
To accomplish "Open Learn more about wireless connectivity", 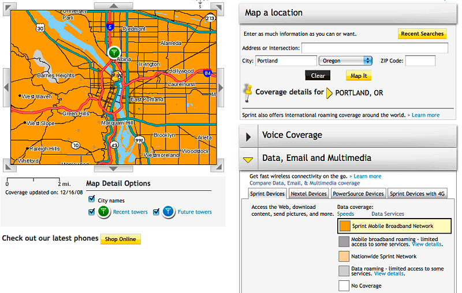I will (367, 176).
